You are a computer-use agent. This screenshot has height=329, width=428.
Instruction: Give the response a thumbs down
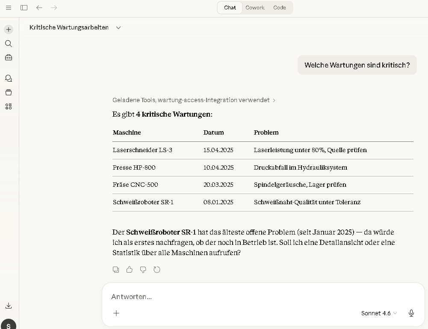(x=143, y=270)
